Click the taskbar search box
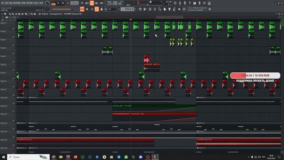This screenshot has height=160, width=284. coord(28,157)
